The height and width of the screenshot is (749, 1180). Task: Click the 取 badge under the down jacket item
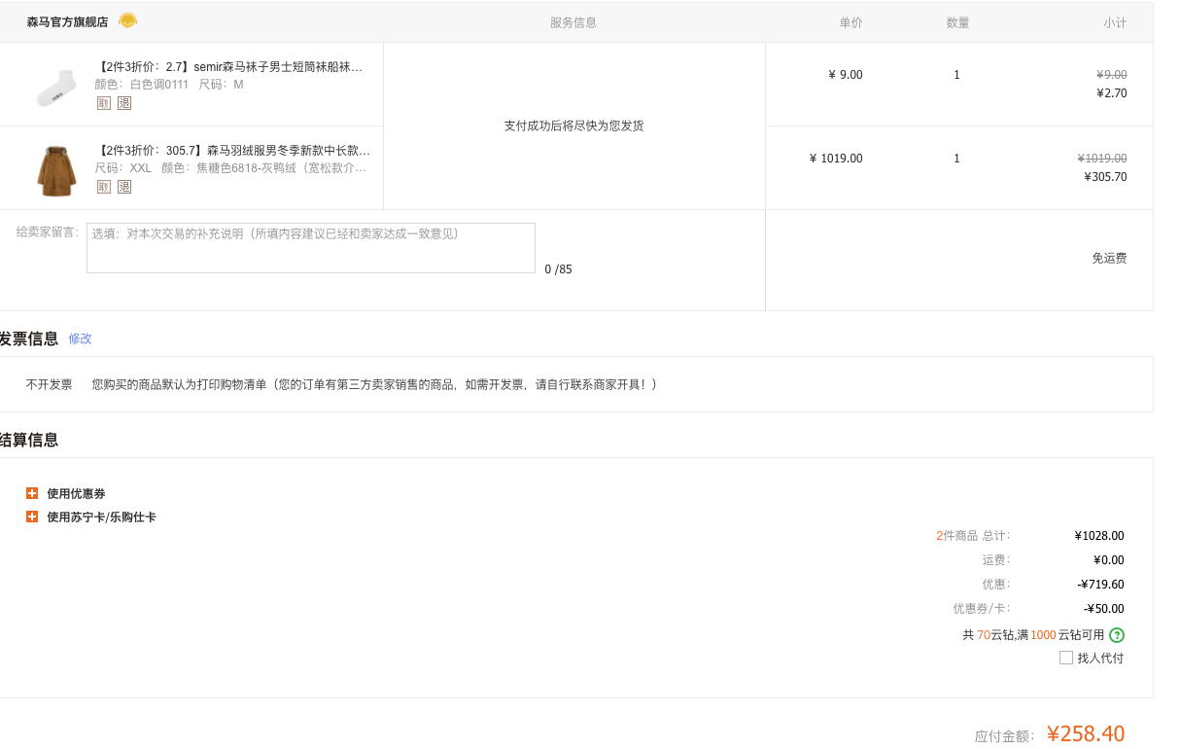[x=104, y=187]
